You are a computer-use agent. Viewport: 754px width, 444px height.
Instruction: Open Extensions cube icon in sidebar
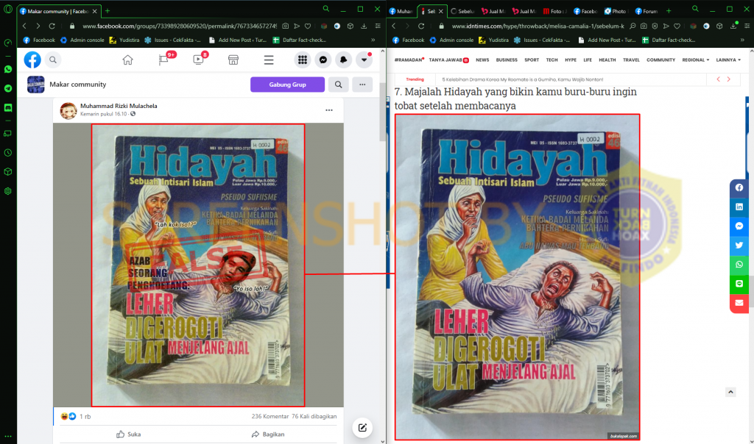[8, 172]
